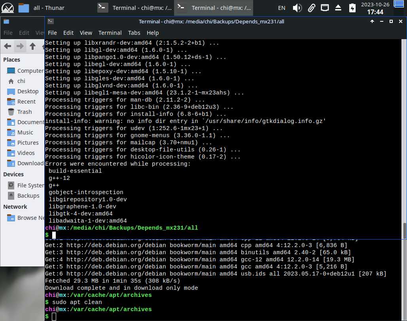Open the Help menu in the terminal

(x=153, y=33)
